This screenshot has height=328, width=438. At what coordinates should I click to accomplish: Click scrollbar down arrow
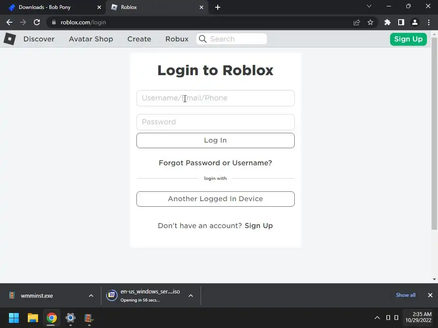(435, 279)
